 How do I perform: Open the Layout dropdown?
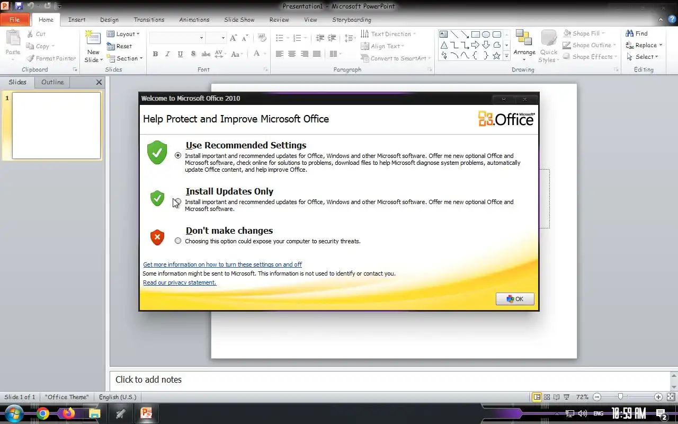point(123,34)
